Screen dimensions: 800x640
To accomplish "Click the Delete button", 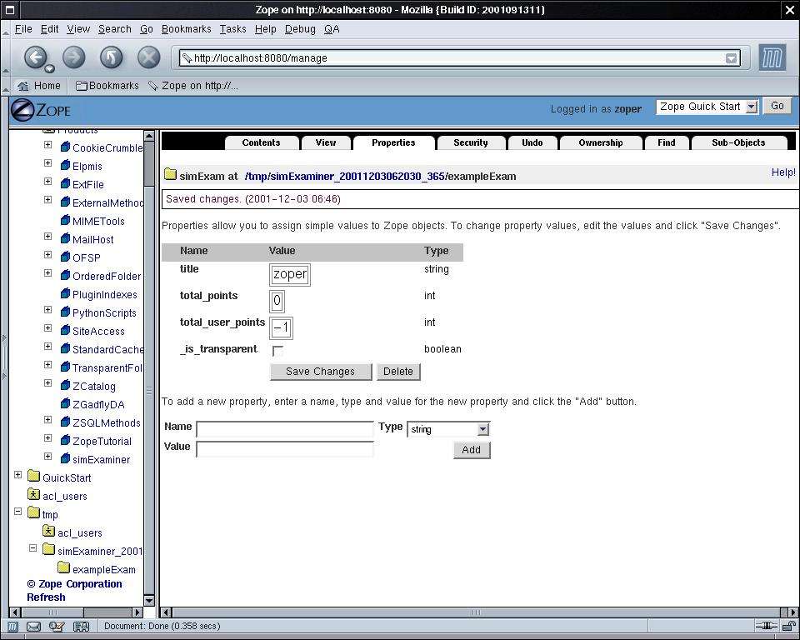I will pyautogui.click(x=398, y=372).
